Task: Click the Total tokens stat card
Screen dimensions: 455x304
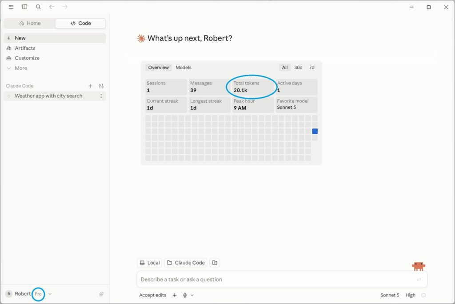Action: pyautogui.click(x=253, y=87)
